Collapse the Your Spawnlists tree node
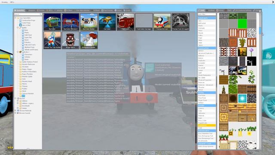The height and width of the screenshot is (155, 275). pyautogui.click(x=15, y=18)
